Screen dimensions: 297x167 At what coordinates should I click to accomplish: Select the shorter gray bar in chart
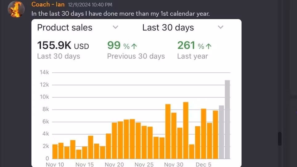(x=221, y=132)
